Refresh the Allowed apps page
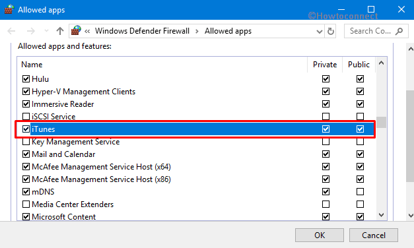 click(331, 32)
